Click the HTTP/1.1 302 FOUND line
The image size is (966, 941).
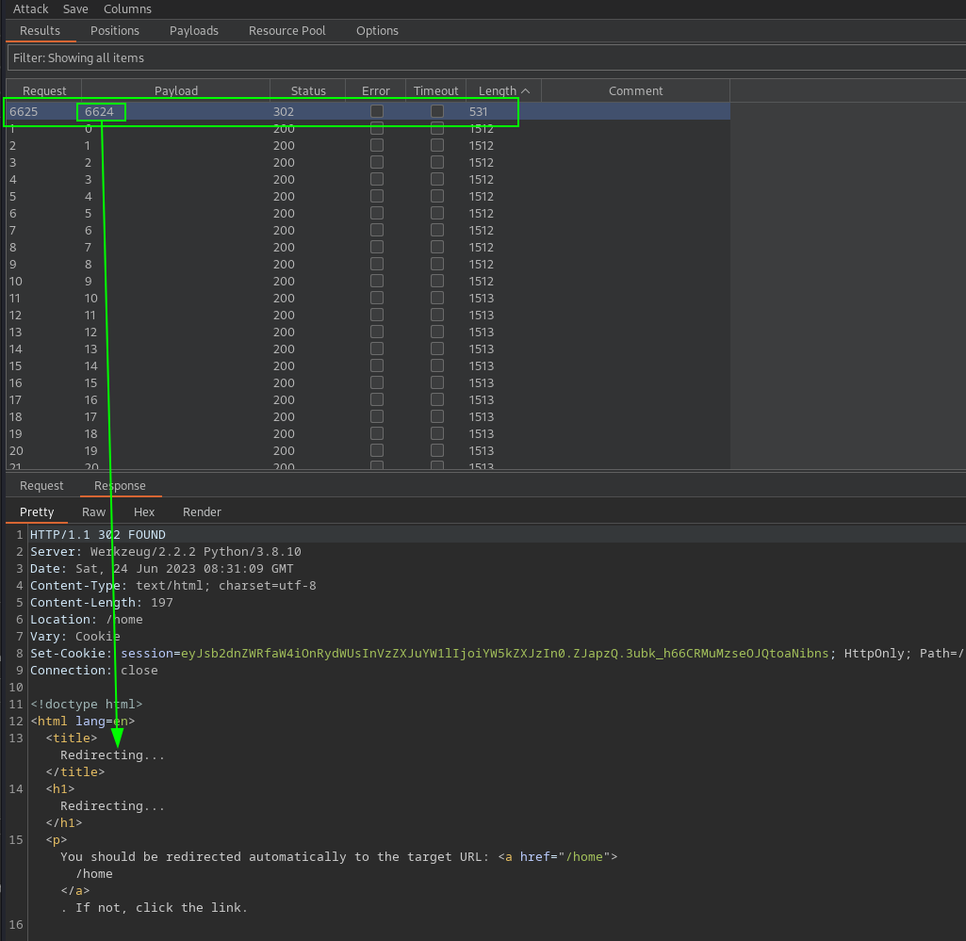(x=98, y=534)
